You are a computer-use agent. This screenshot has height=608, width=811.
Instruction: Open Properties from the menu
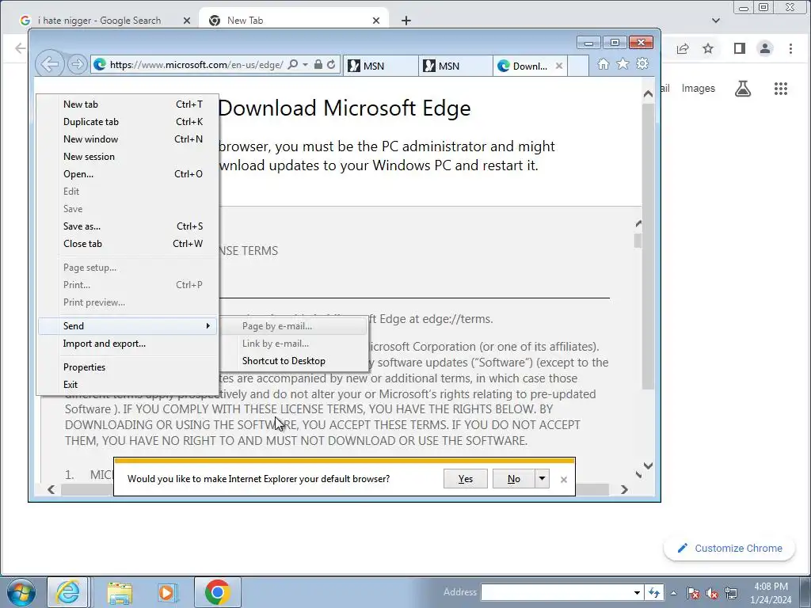[128, 367]
